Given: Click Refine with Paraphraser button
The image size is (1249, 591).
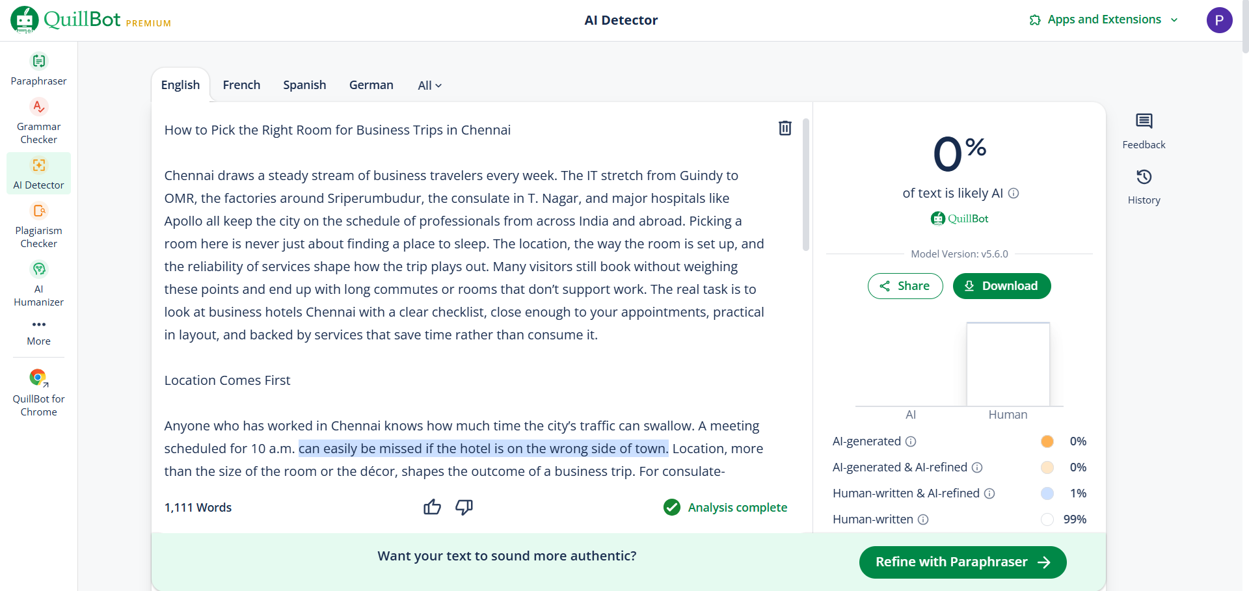Looking at the screenshot, I should tap(963, 562).
